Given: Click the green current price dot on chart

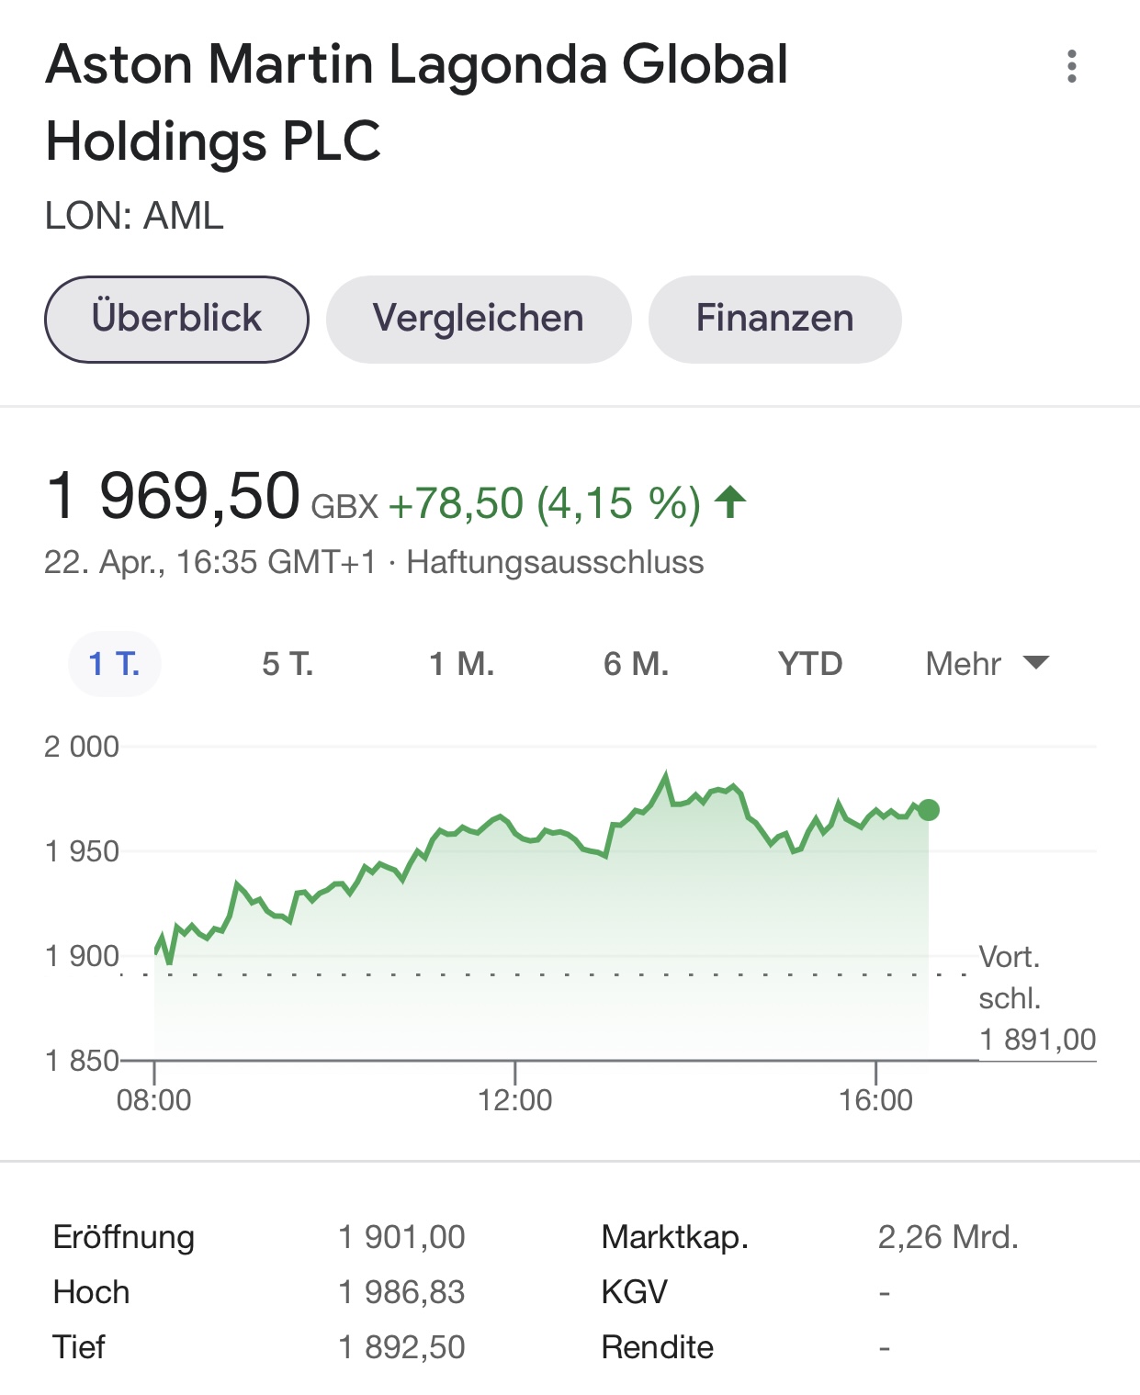Looking at the screenshot, I should (929, 809).
